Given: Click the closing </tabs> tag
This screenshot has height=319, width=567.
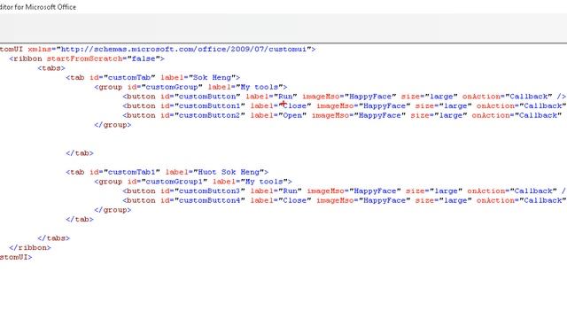Looking at the screenshot, I should tap(53, 238).
